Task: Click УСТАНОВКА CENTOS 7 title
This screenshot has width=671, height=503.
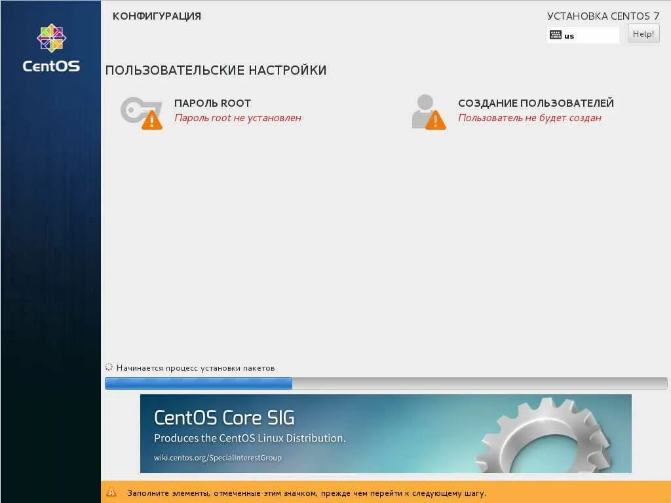Action: (x=603, y=16)
